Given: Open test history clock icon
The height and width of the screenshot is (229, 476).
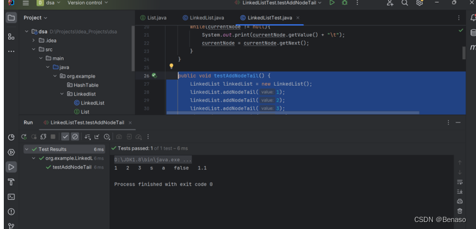Looking at the screenshot, I should click(107, 137).
